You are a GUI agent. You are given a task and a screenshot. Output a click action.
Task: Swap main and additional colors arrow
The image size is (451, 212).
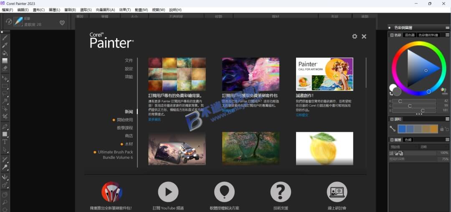point(391,94)
